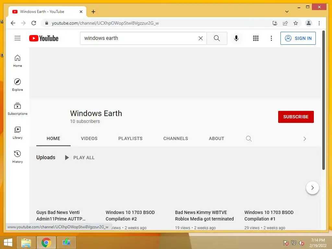
Task: Click the install/download icon in address bar
Action: point(275,23)
